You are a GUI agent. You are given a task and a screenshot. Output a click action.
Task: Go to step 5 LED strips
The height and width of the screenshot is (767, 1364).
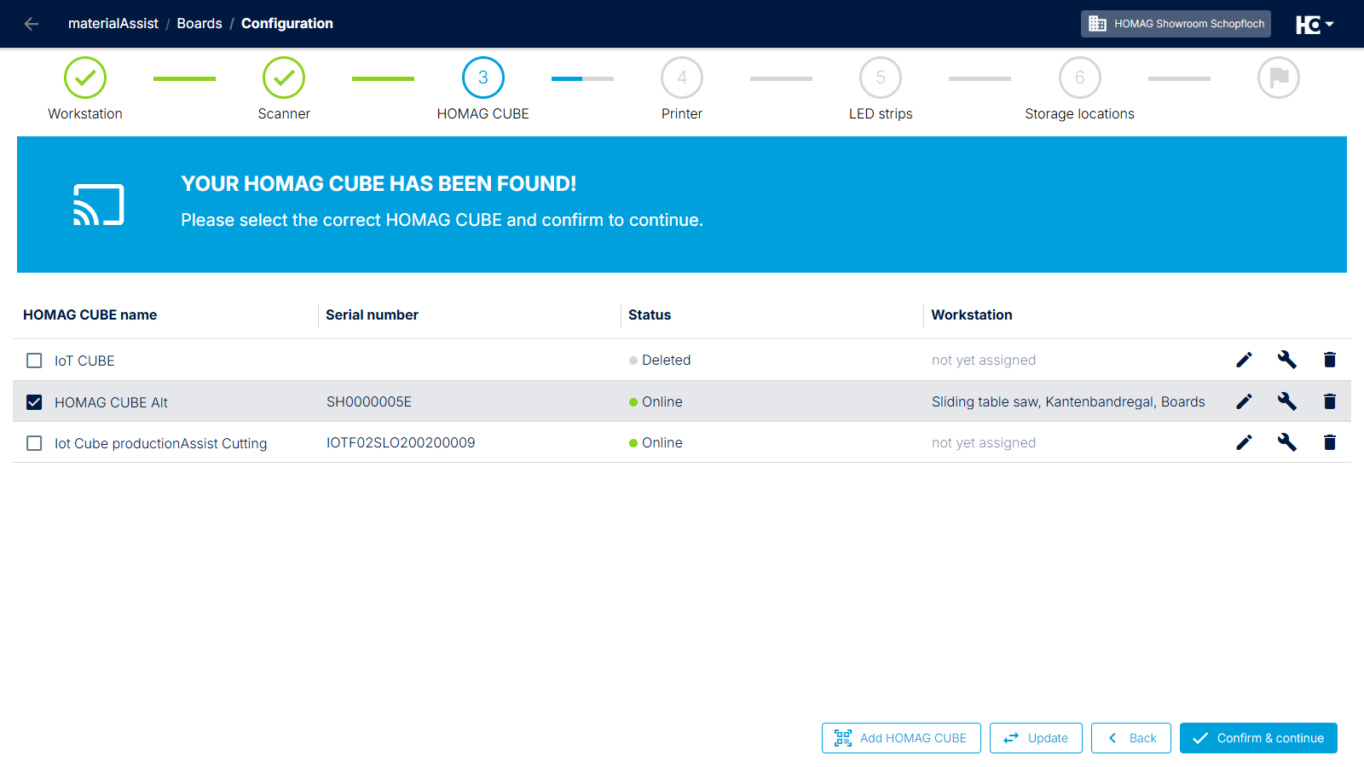coord(881,78)
